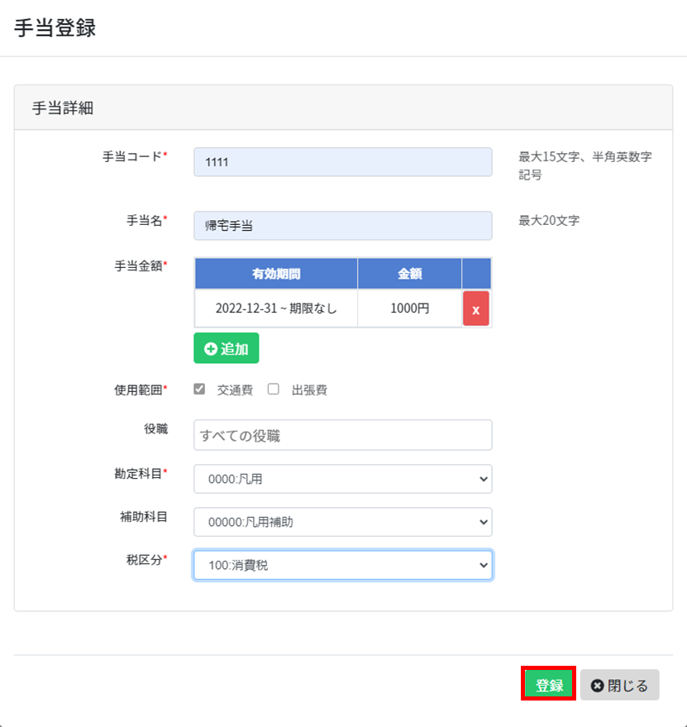Open the 勘定科目 dropdown
Image resolution: width=687 pixels, height=727 pixels.
pos(342,479)
